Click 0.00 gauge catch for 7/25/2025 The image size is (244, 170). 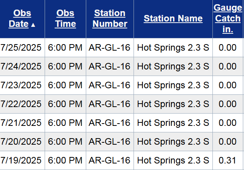[227, 48]
